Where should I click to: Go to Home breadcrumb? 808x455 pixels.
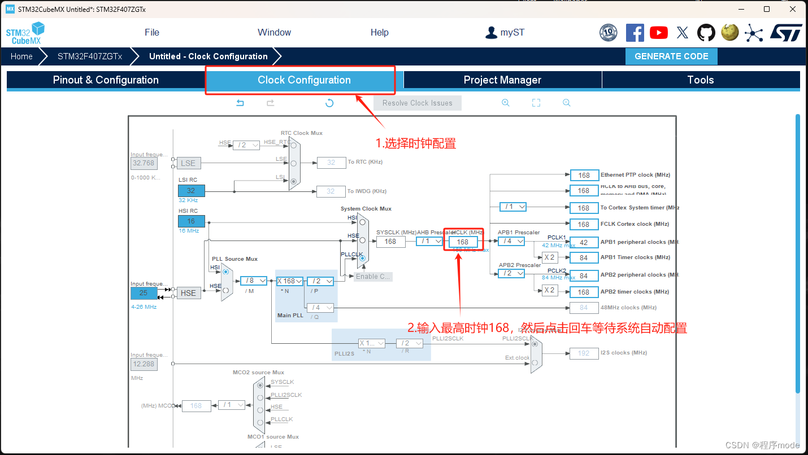(x=21, y=56)
